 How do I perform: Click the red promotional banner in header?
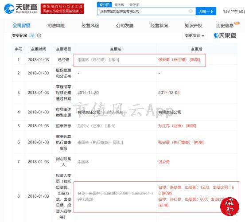tap(62, 9)
